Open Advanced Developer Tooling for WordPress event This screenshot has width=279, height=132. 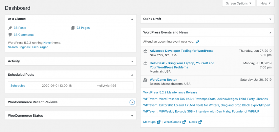click(182, 51)
